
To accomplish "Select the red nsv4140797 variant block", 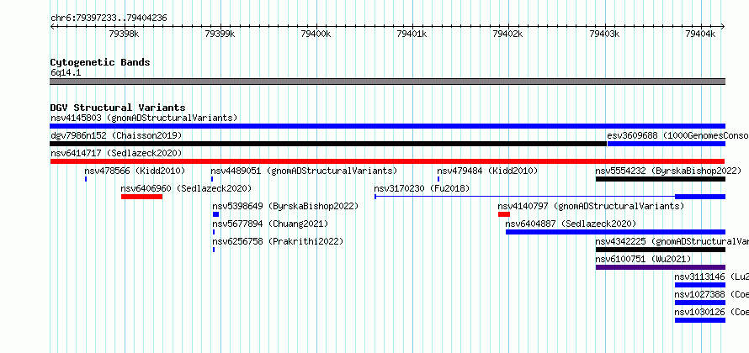I will coord(504,214).
